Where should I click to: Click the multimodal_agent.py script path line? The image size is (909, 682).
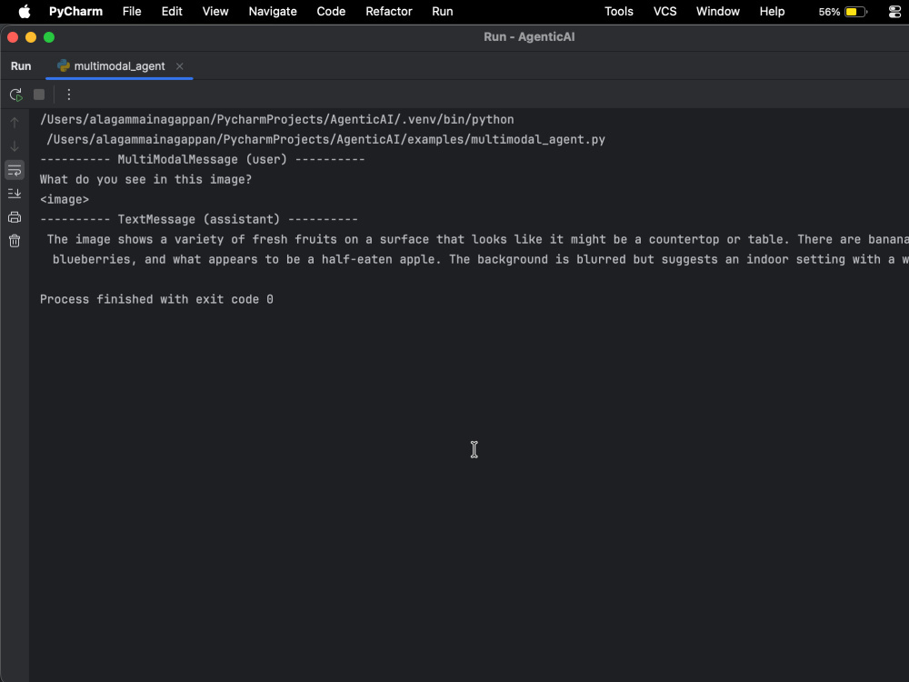coord(325,139)
